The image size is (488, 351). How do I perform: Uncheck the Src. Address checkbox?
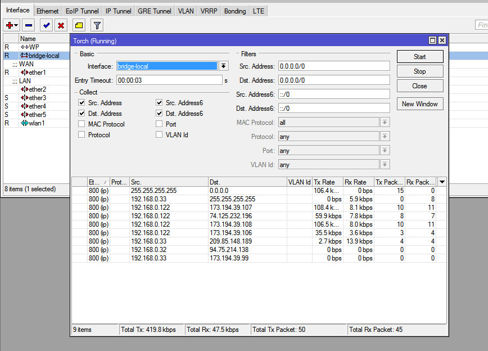tap(82, 103)
